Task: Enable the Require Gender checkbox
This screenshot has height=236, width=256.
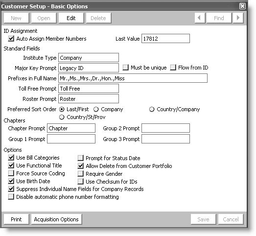Action: [x=80, y=174]
